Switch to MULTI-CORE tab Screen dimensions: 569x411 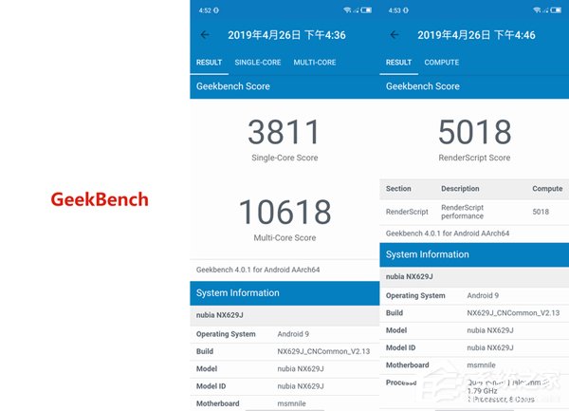tap(315, 63)
